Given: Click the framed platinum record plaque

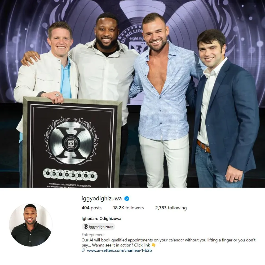Looking at the screenshot, I should pos(72,143).
